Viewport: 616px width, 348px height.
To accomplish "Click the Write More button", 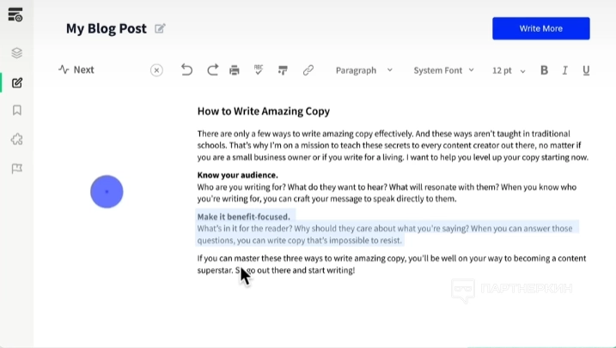I will [541, 28].
